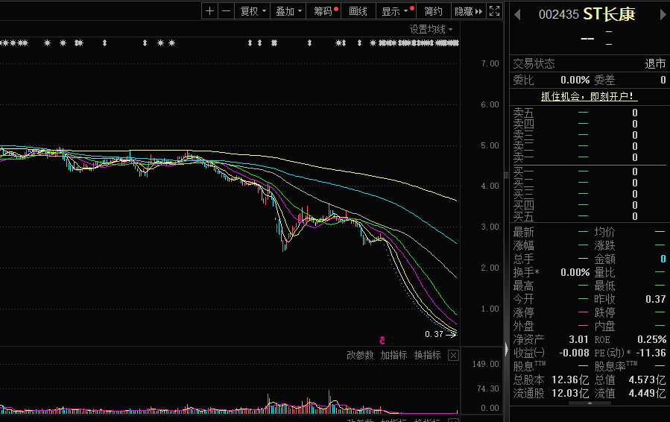The image size is (670, 422).
Task: Open the 复权 dropdown menu
Action: tap(253, 11)
